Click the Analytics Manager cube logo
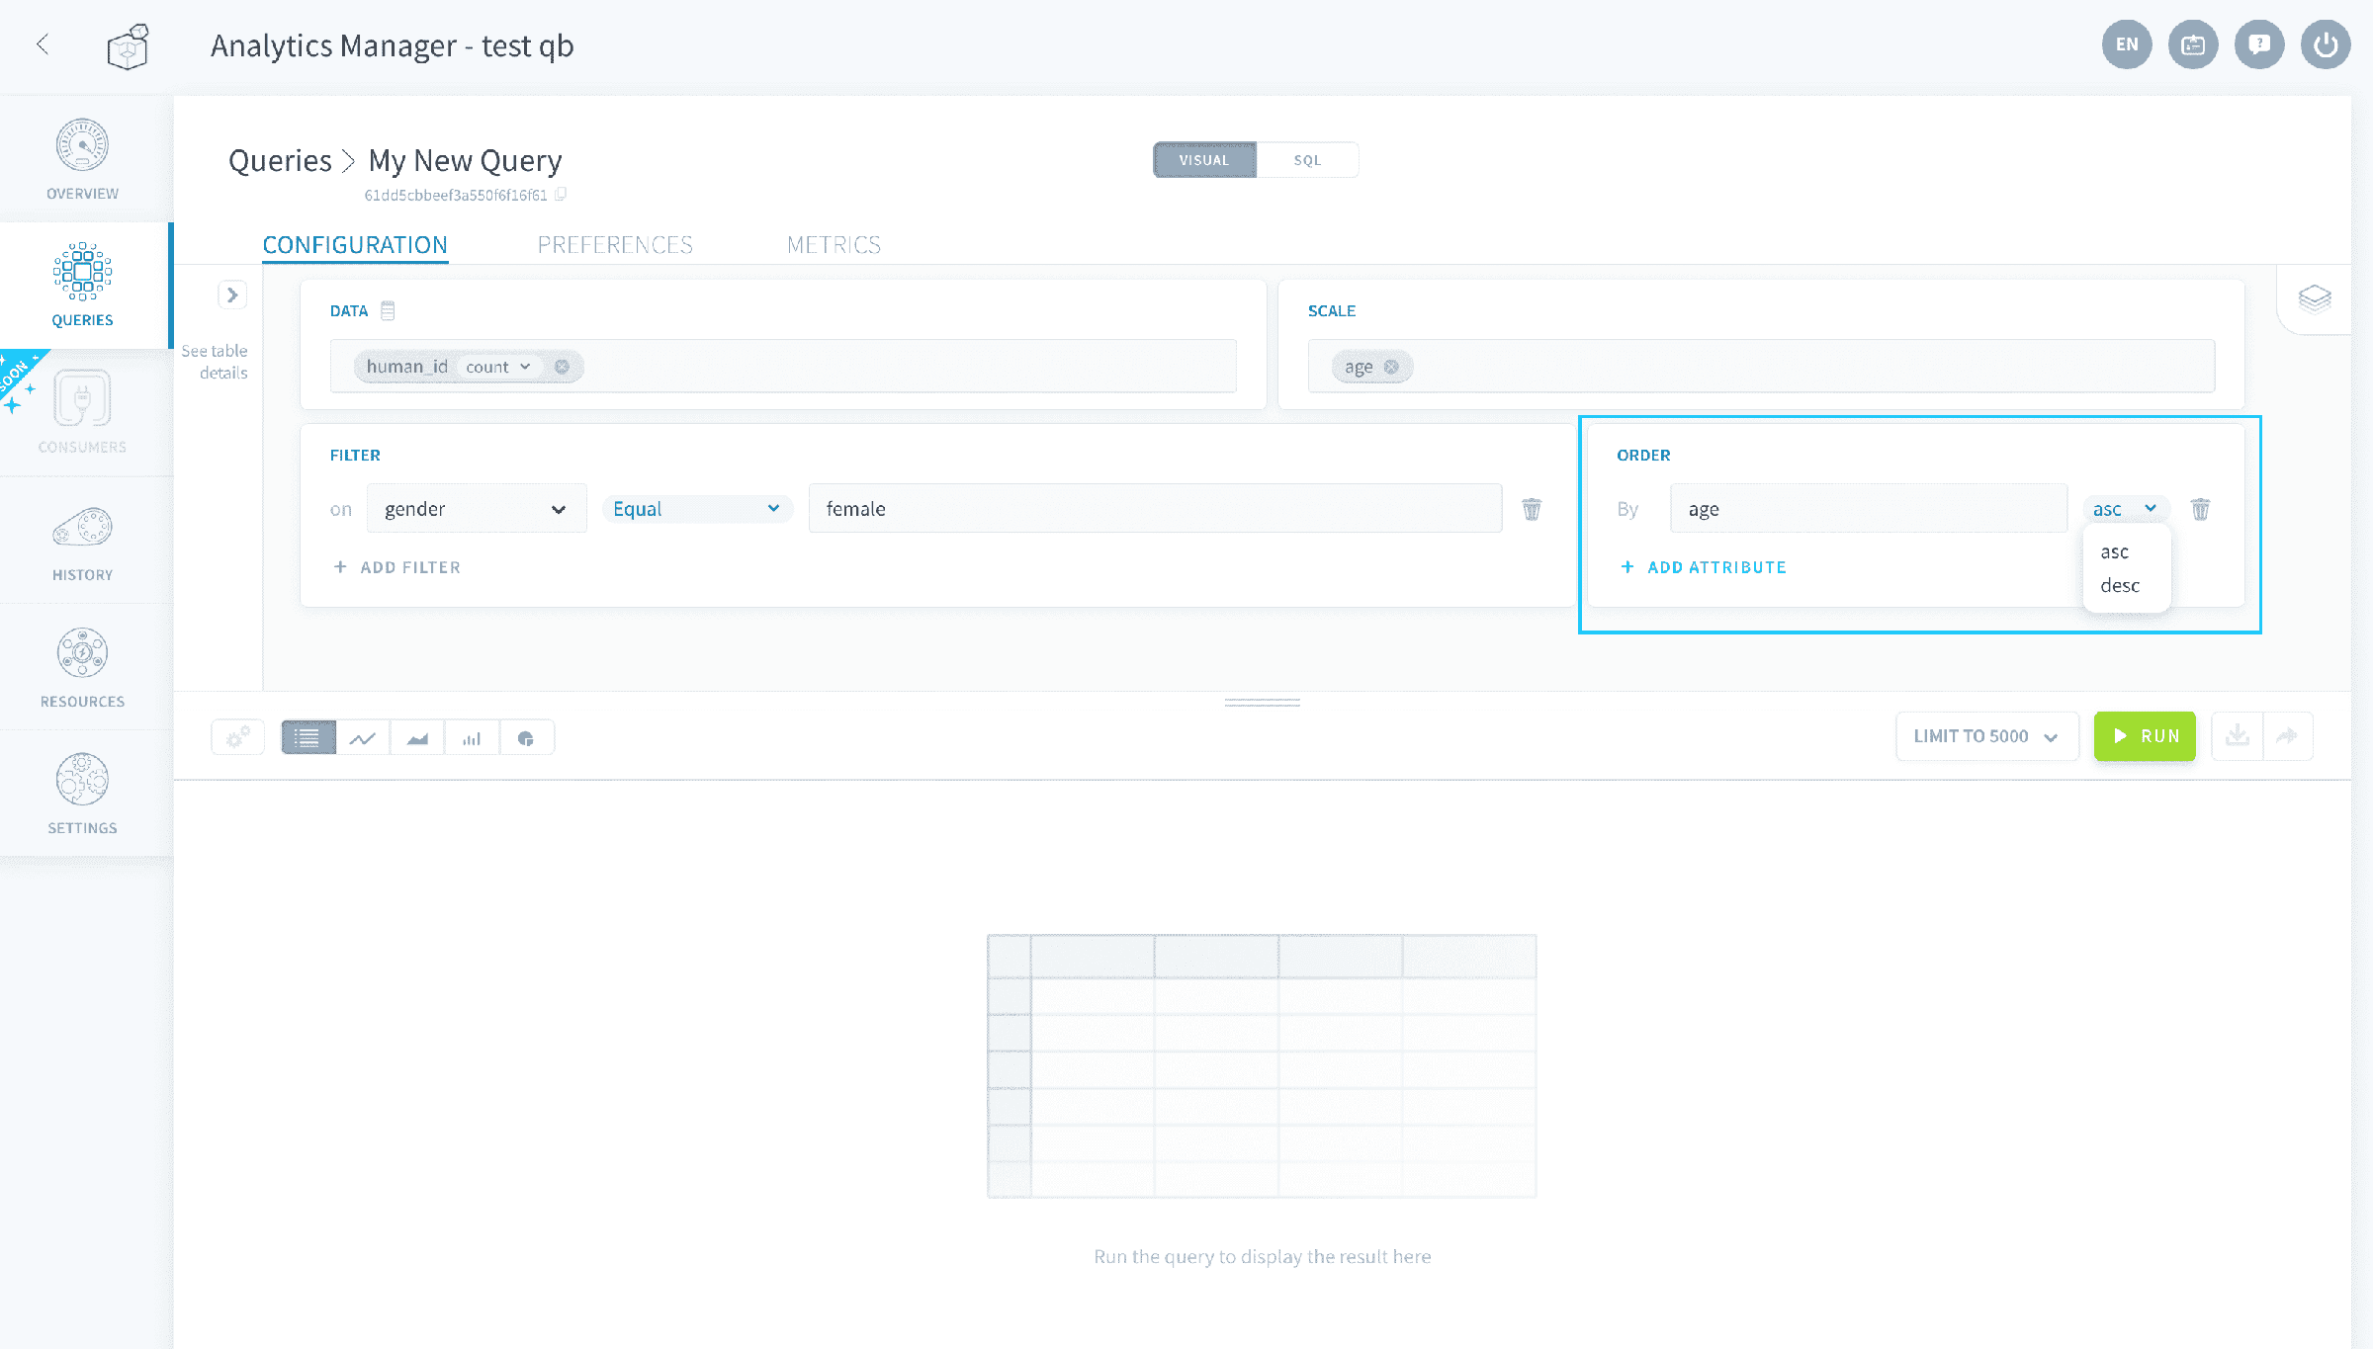The image size is (2373, 1349). 129,46
